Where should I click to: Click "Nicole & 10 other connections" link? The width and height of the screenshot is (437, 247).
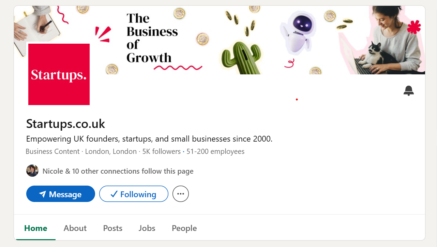coord(118,171)
